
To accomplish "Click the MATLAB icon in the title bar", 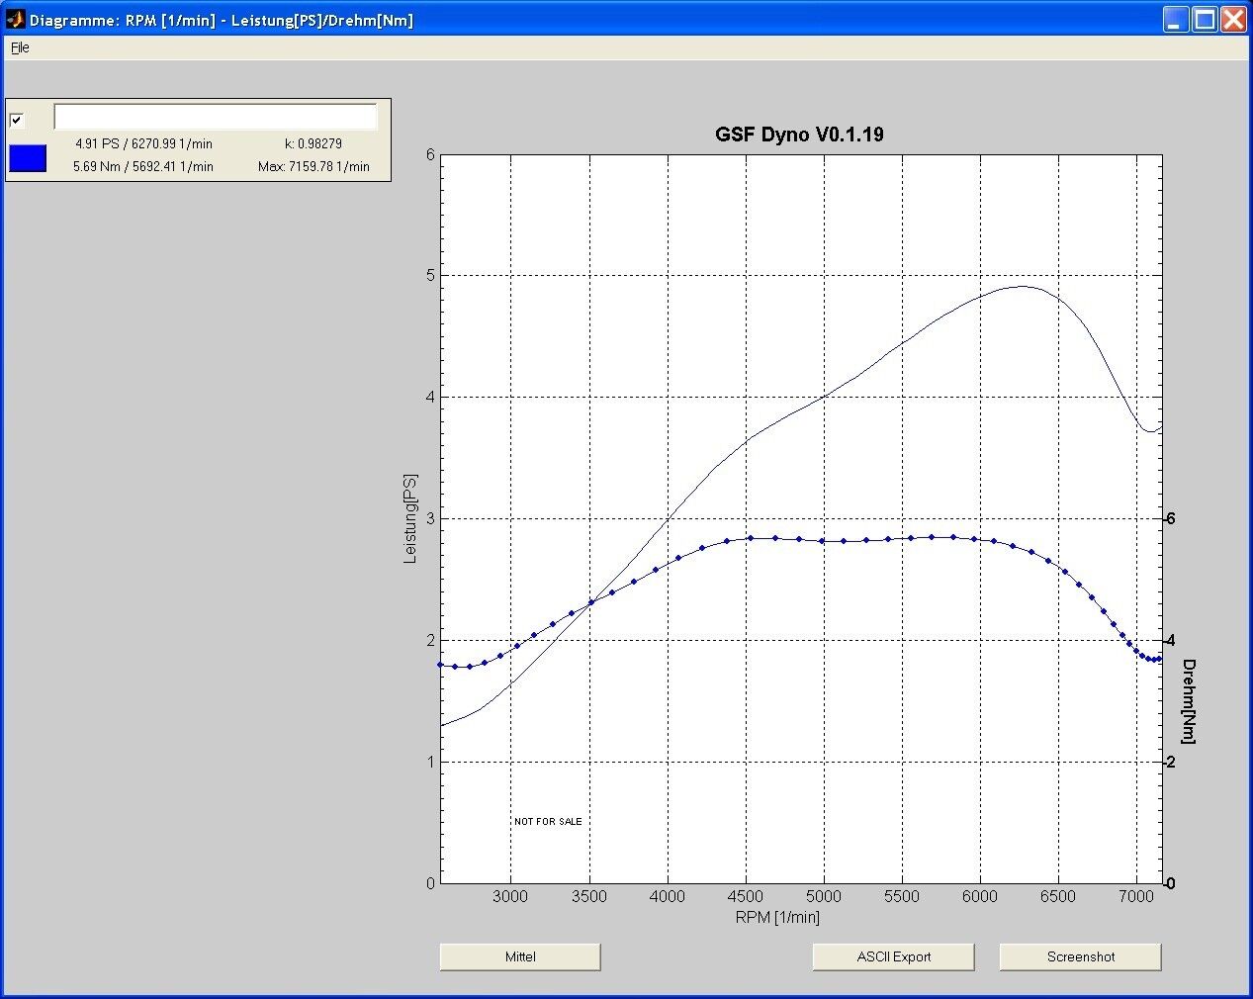I will coord(15,20).
